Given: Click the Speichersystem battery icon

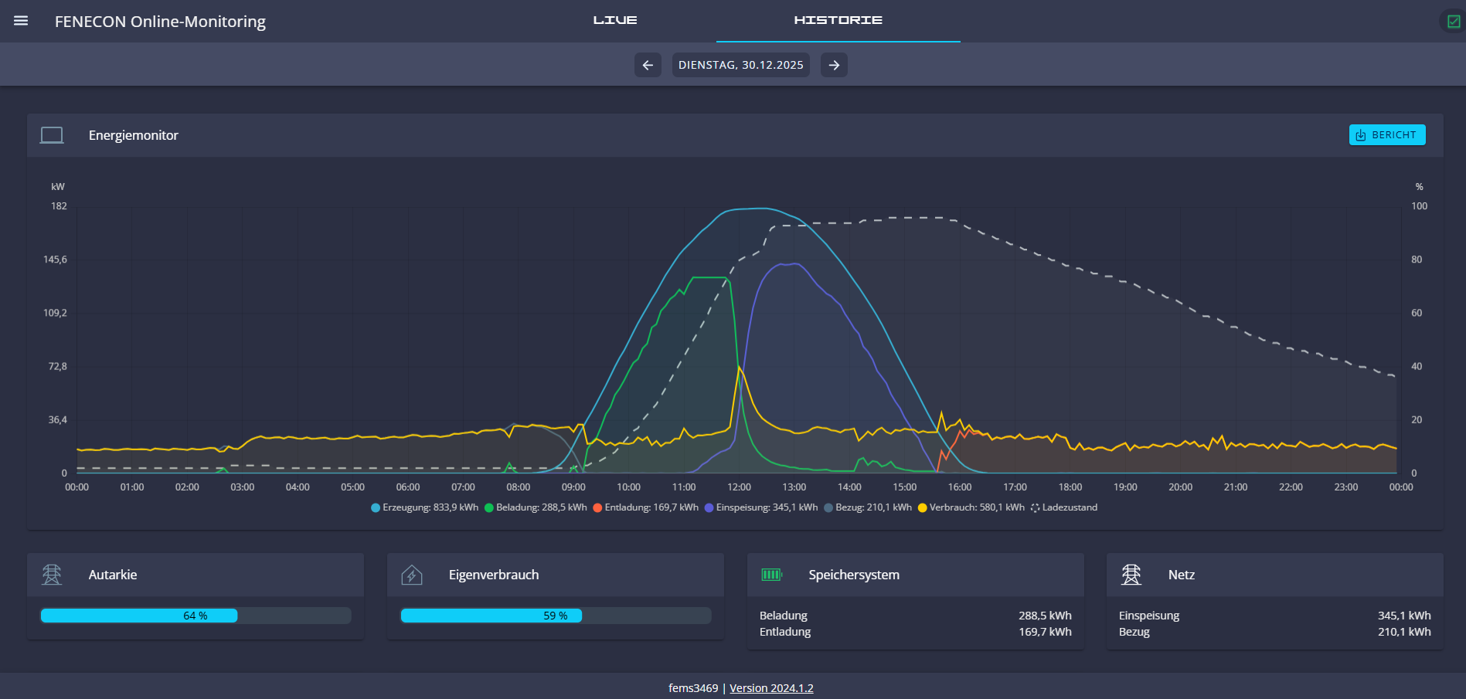Looking at the screenshot, I should 771,575.
